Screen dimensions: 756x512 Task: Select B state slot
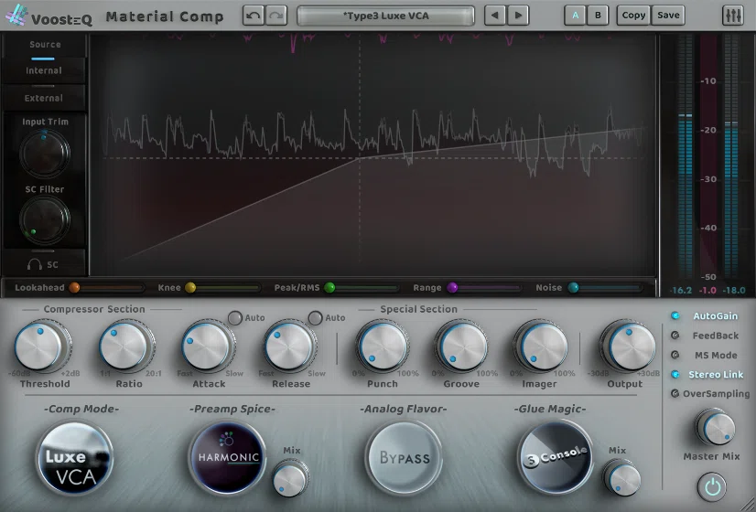(598, 16)
